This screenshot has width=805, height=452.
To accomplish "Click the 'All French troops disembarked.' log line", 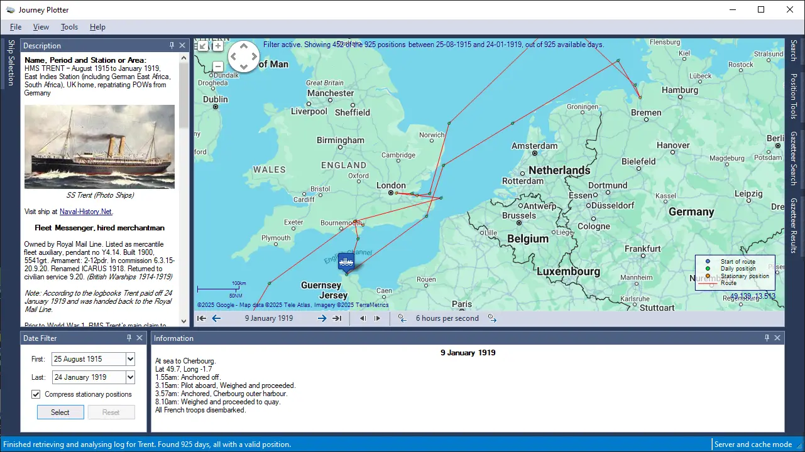I will 200,410.
